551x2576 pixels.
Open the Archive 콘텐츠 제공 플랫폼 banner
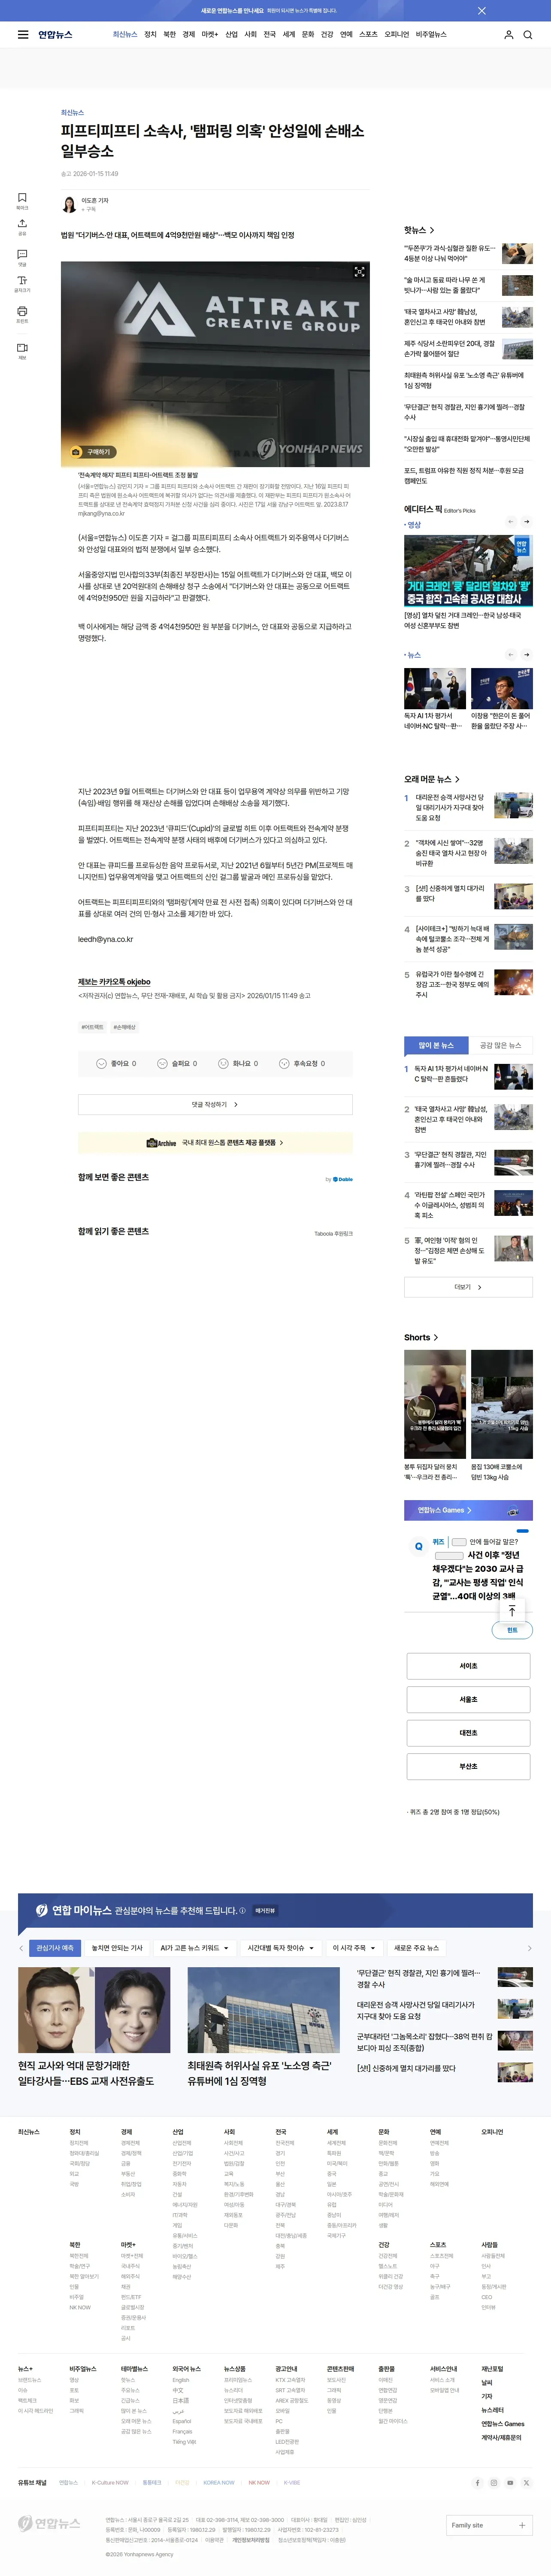tap(215, 1142)
